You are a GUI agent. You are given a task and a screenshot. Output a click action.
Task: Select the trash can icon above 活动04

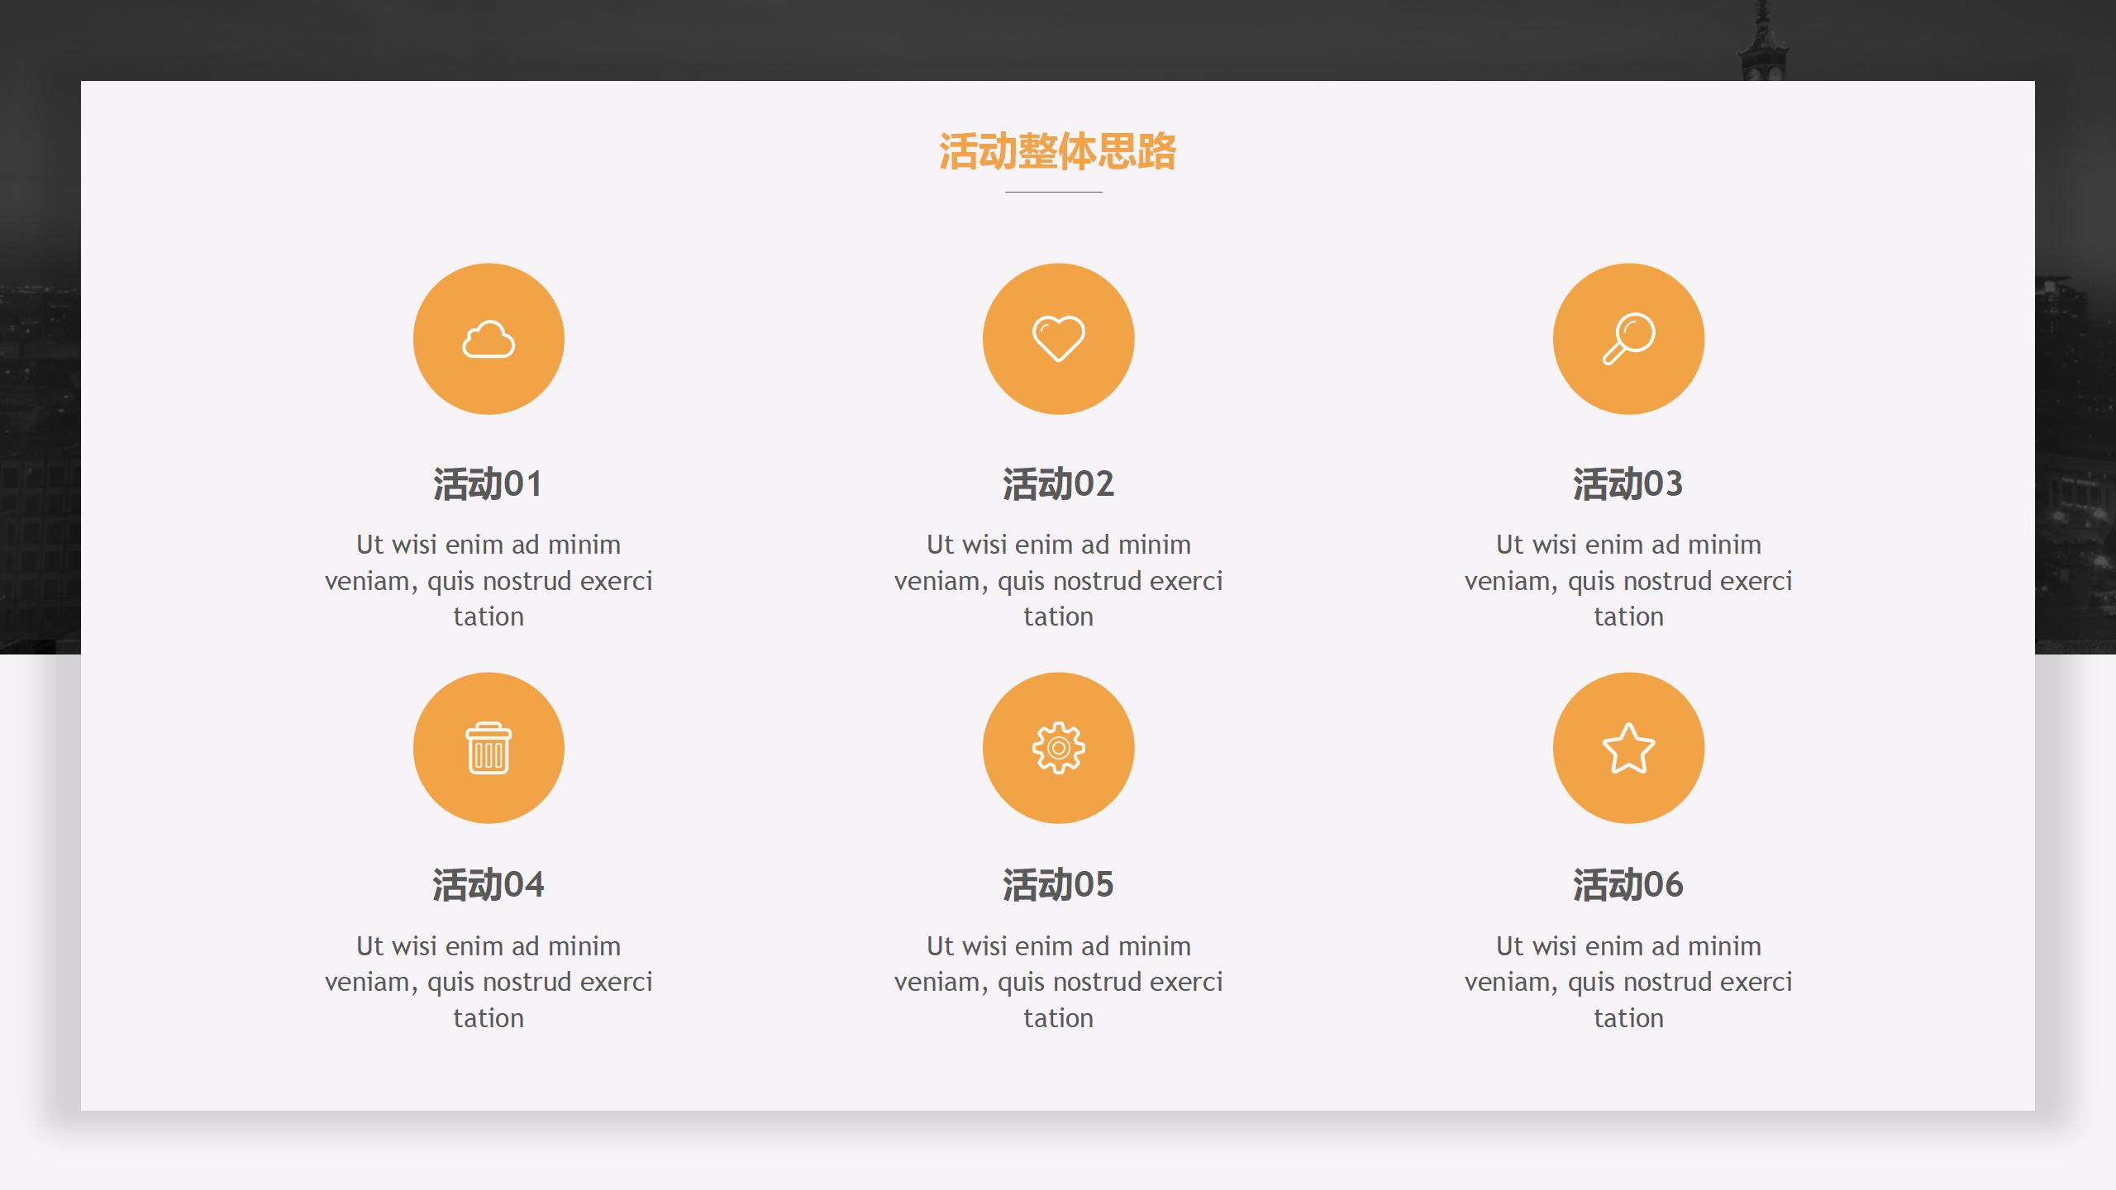click(x=488, y=746)
